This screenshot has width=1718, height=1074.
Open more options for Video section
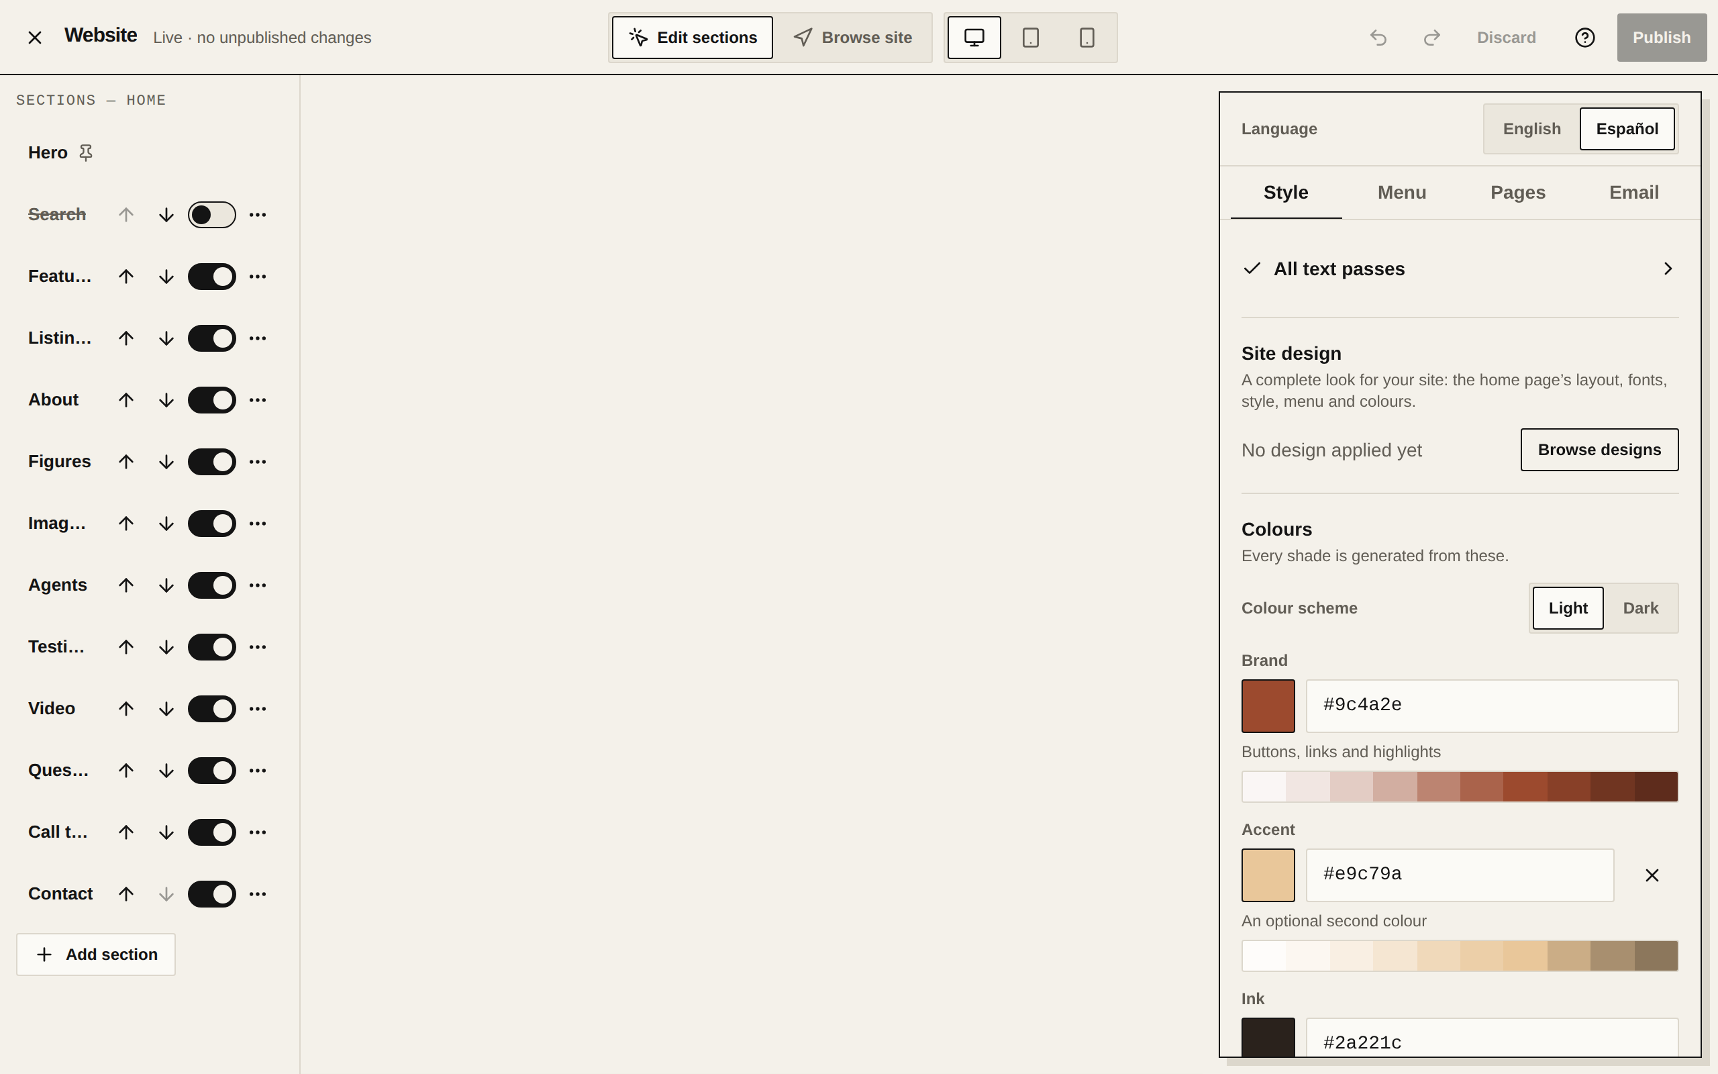pyautogui.click(x=258, y=709)
